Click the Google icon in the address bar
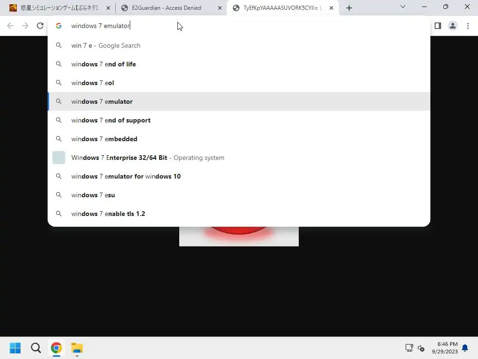This screenshot has width=478, height=359. (59, 26)
